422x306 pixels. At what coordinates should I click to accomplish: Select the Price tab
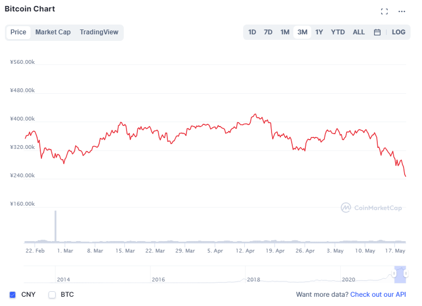19,32
